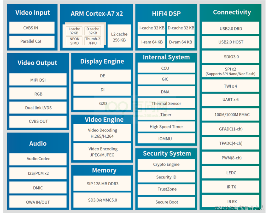Screen dimensions: 269x213
Task: Select the UART x 6 block
Action: [x=231, y=100]
